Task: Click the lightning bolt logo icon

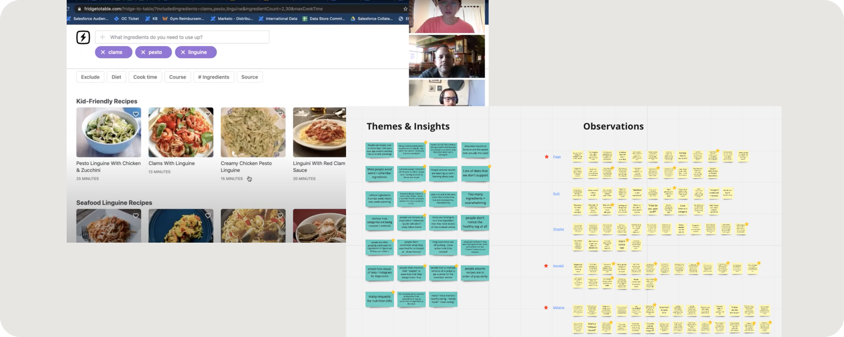Action: (83, 37)
